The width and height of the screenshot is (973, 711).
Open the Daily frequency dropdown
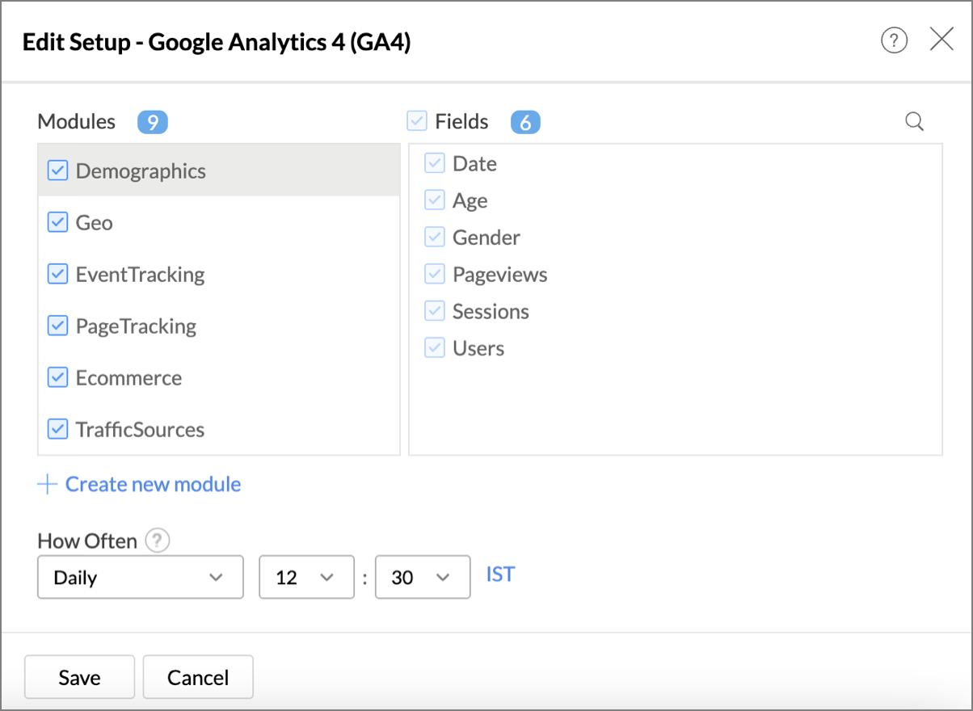(140, 577)
